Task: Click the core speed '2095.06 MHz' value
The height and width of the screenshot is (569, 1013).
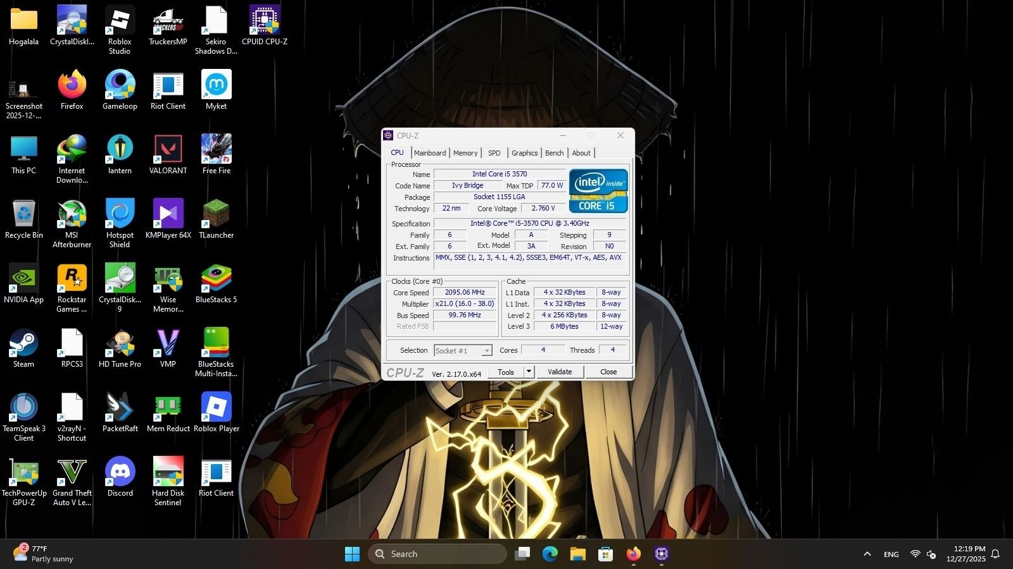Action: (465, 292)
